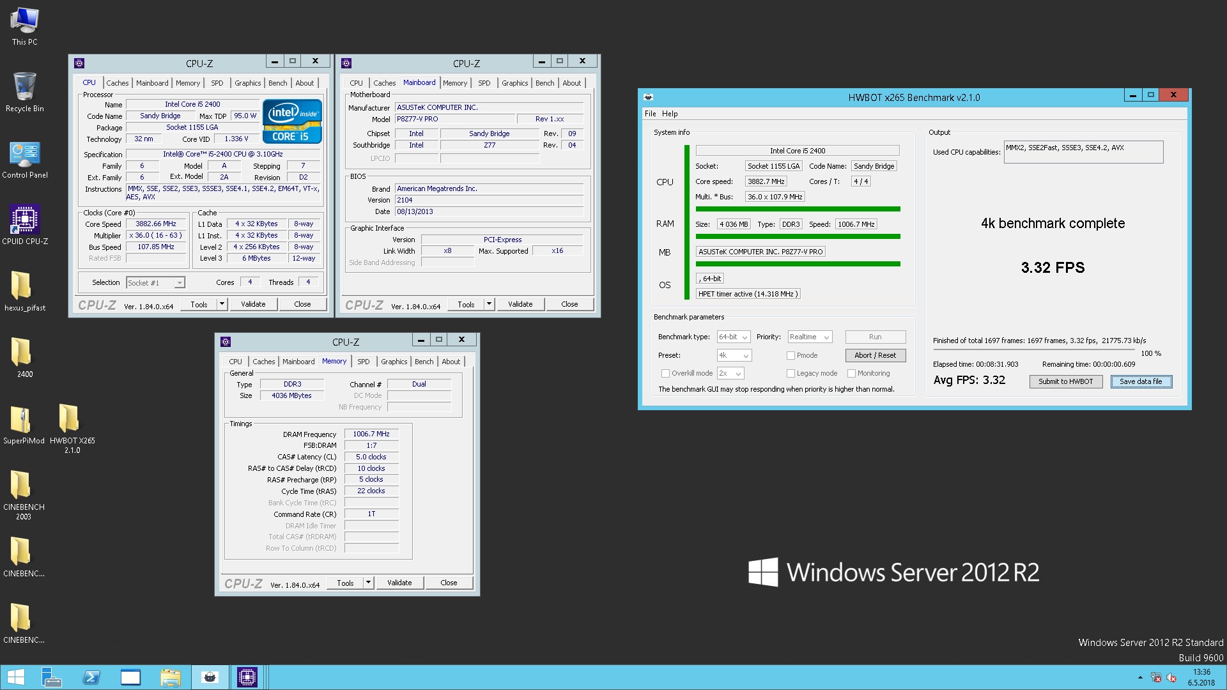Open the Benchmark type 64-bit dropdown
This screenshot has width=1227, height=690.
tap(733, 337)
